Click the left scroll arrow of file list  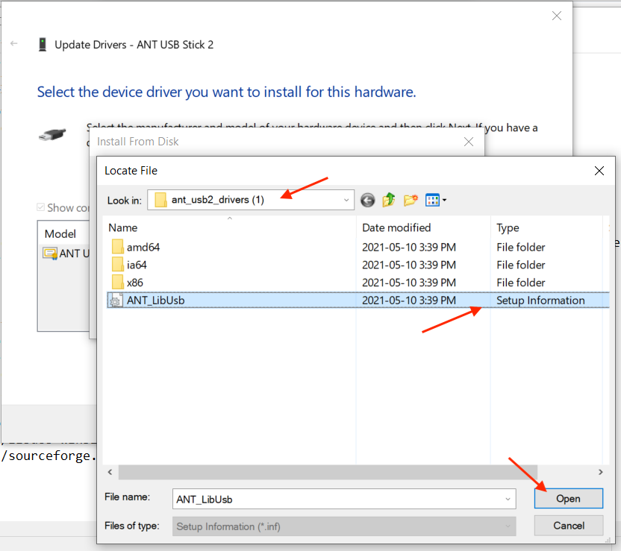click(x=110, y=472)
